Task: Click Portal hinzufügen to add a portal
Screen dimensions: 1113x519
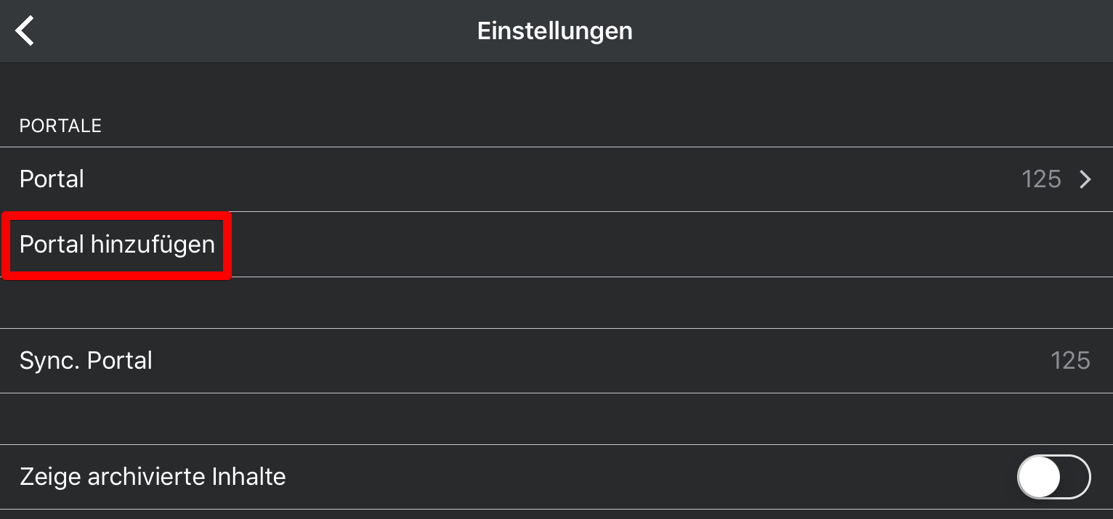Action: (117, 245)
